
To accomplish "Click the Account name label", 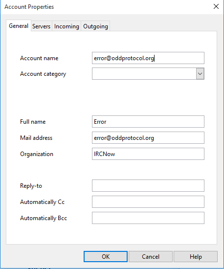I will click(39, 58).
